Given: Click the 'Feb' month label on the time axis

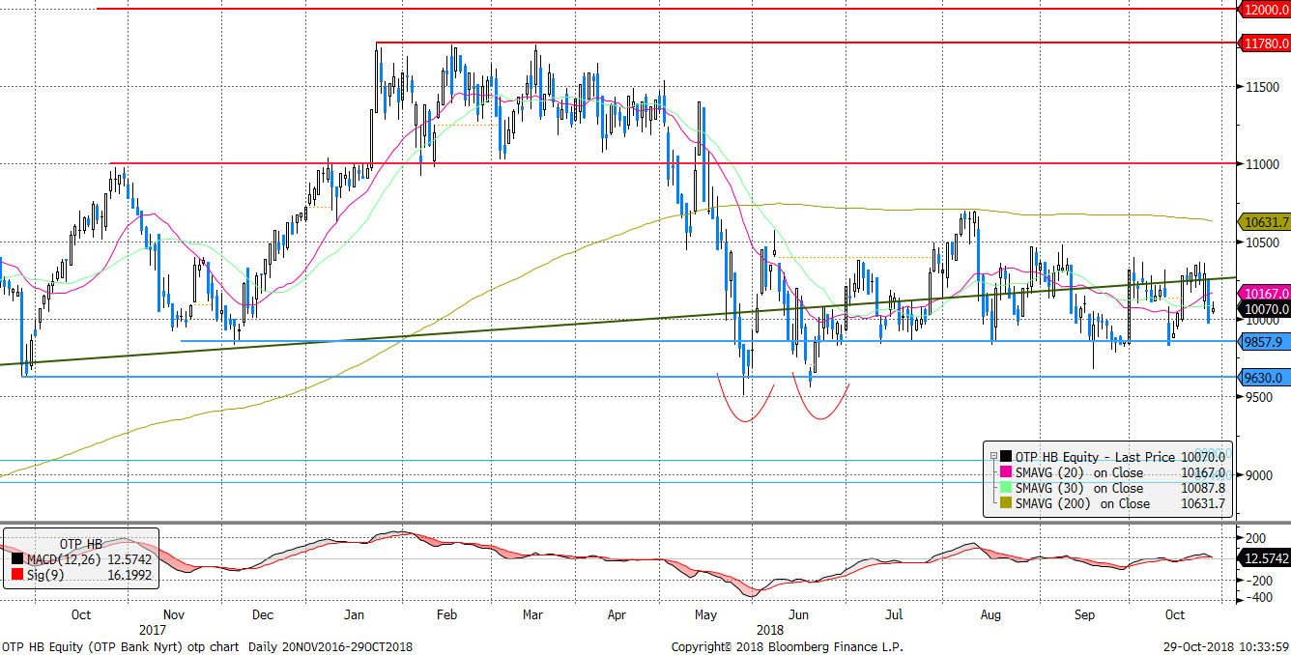Looking at the screenshot, I should tap(446, 613).
